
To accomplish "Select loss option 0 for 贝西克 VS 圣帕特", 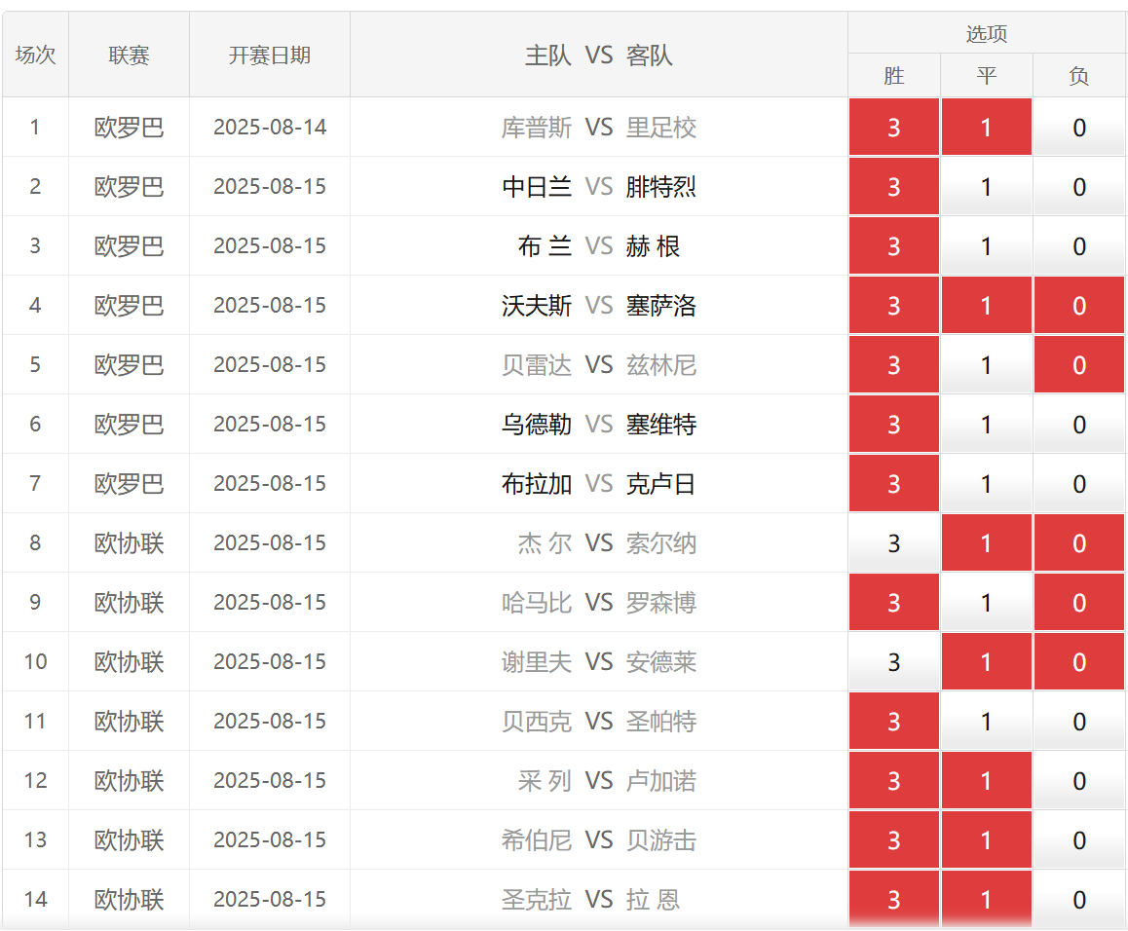I will [1079, 721].
